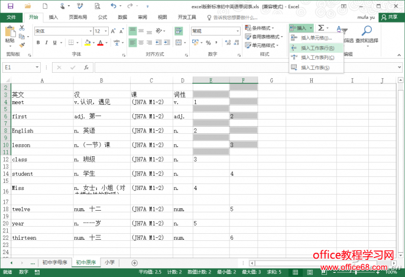The width and height of the screenshot is (405, 277).
Task: Click the Decrease decimal icon
Action: (236, 43)
